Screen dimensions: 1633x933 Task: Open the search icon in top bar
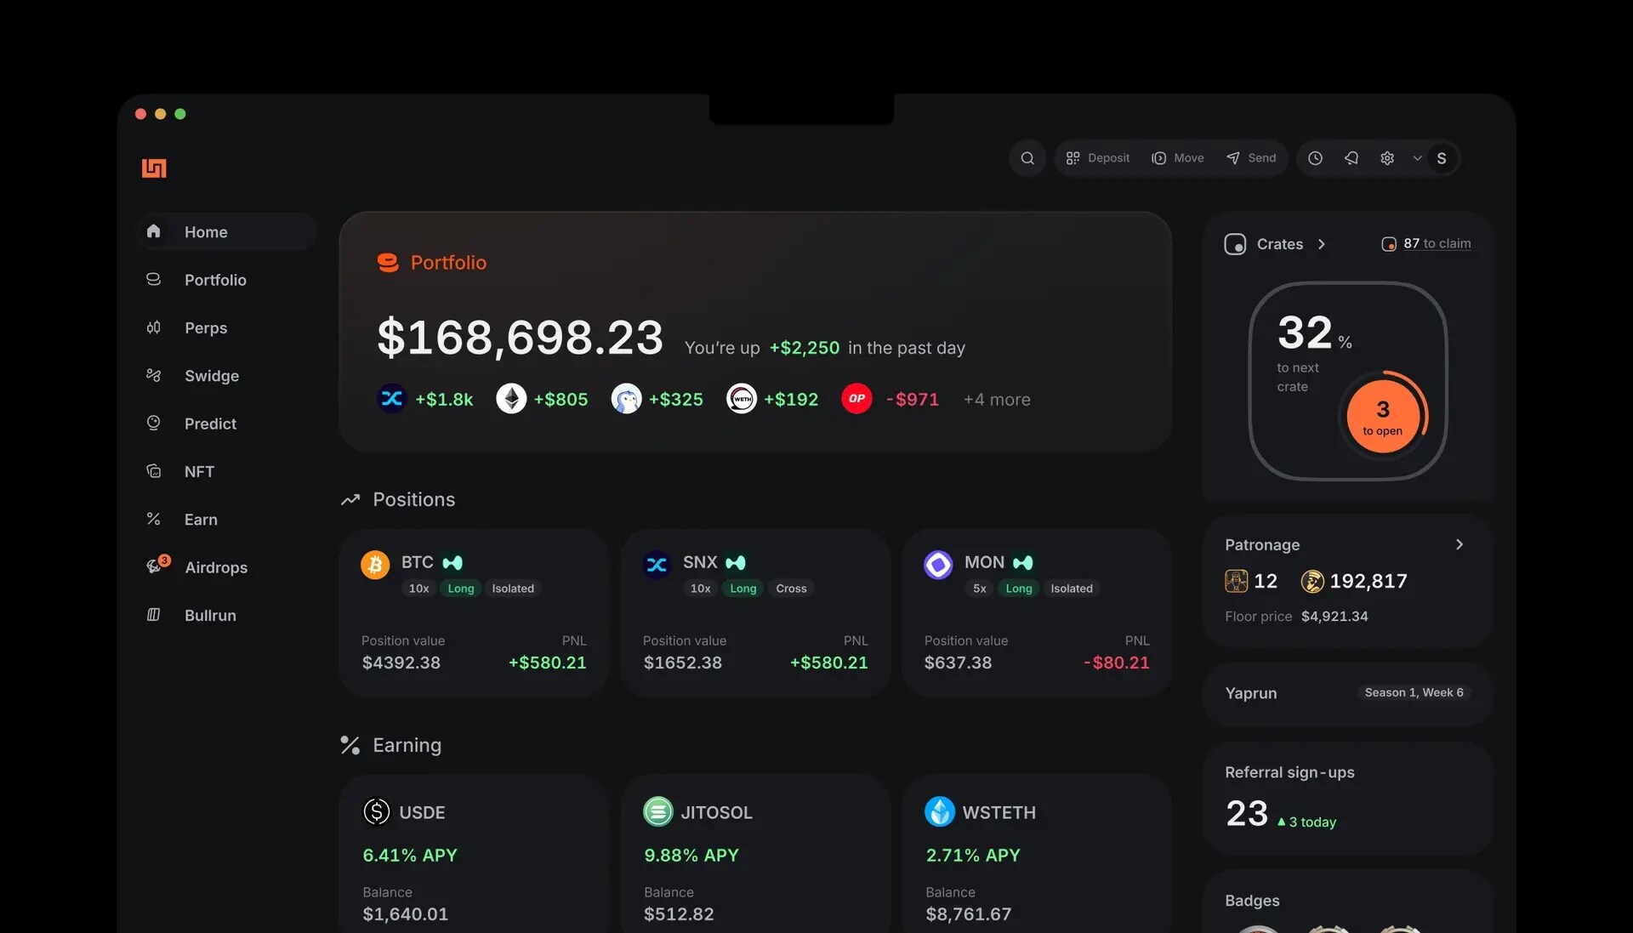(x=1027, y=158)
